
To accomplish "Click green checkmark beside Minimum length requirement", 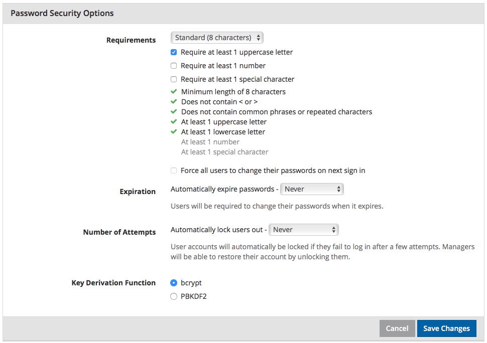I will pos(174,91).
